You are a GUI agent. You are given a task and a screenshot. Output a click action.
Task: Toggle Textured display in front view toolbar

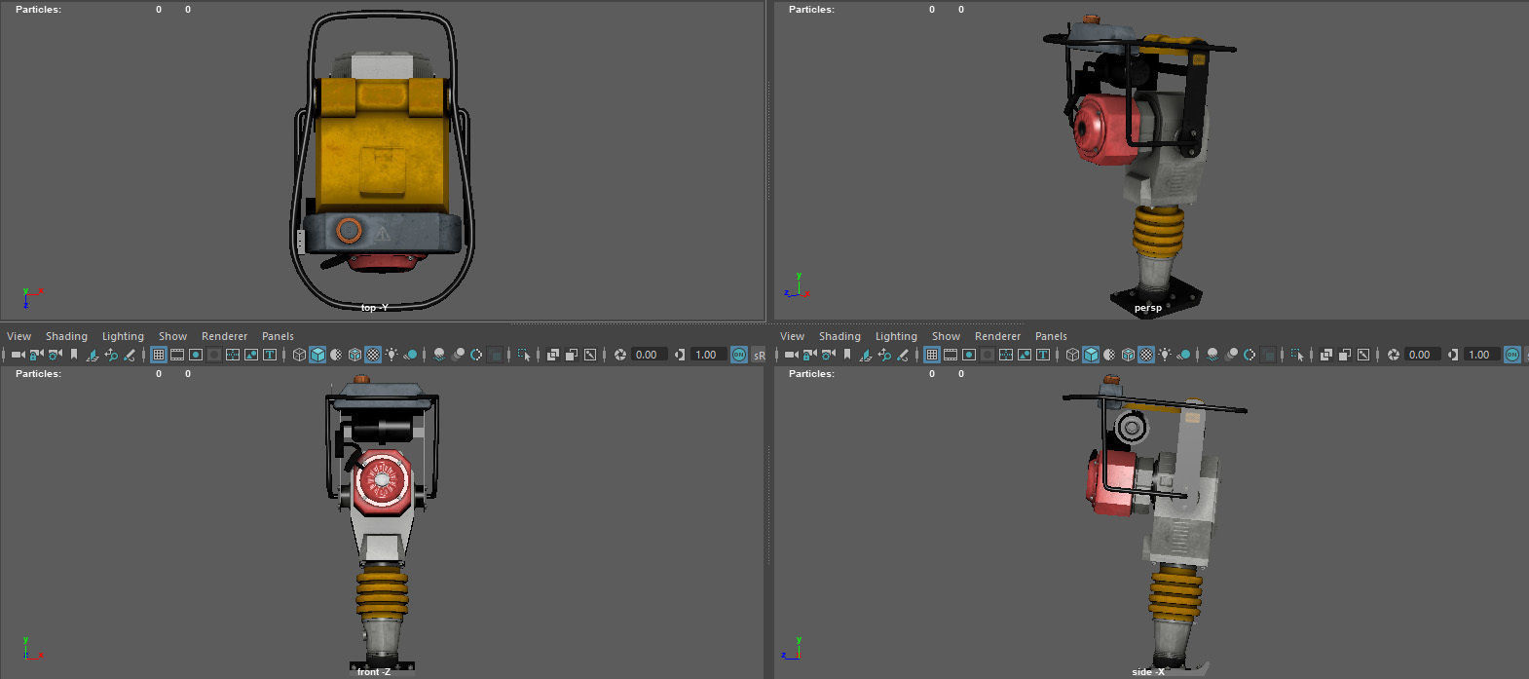click(373, 355)
